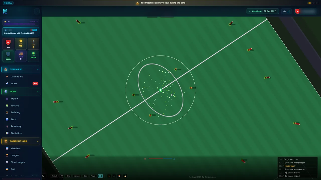Open the inbox notification about England GS 1B3

21,32
